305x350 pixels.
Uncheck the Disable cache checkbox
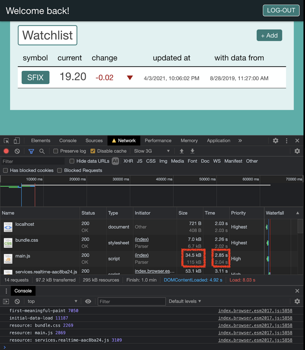tap(93, 151)
